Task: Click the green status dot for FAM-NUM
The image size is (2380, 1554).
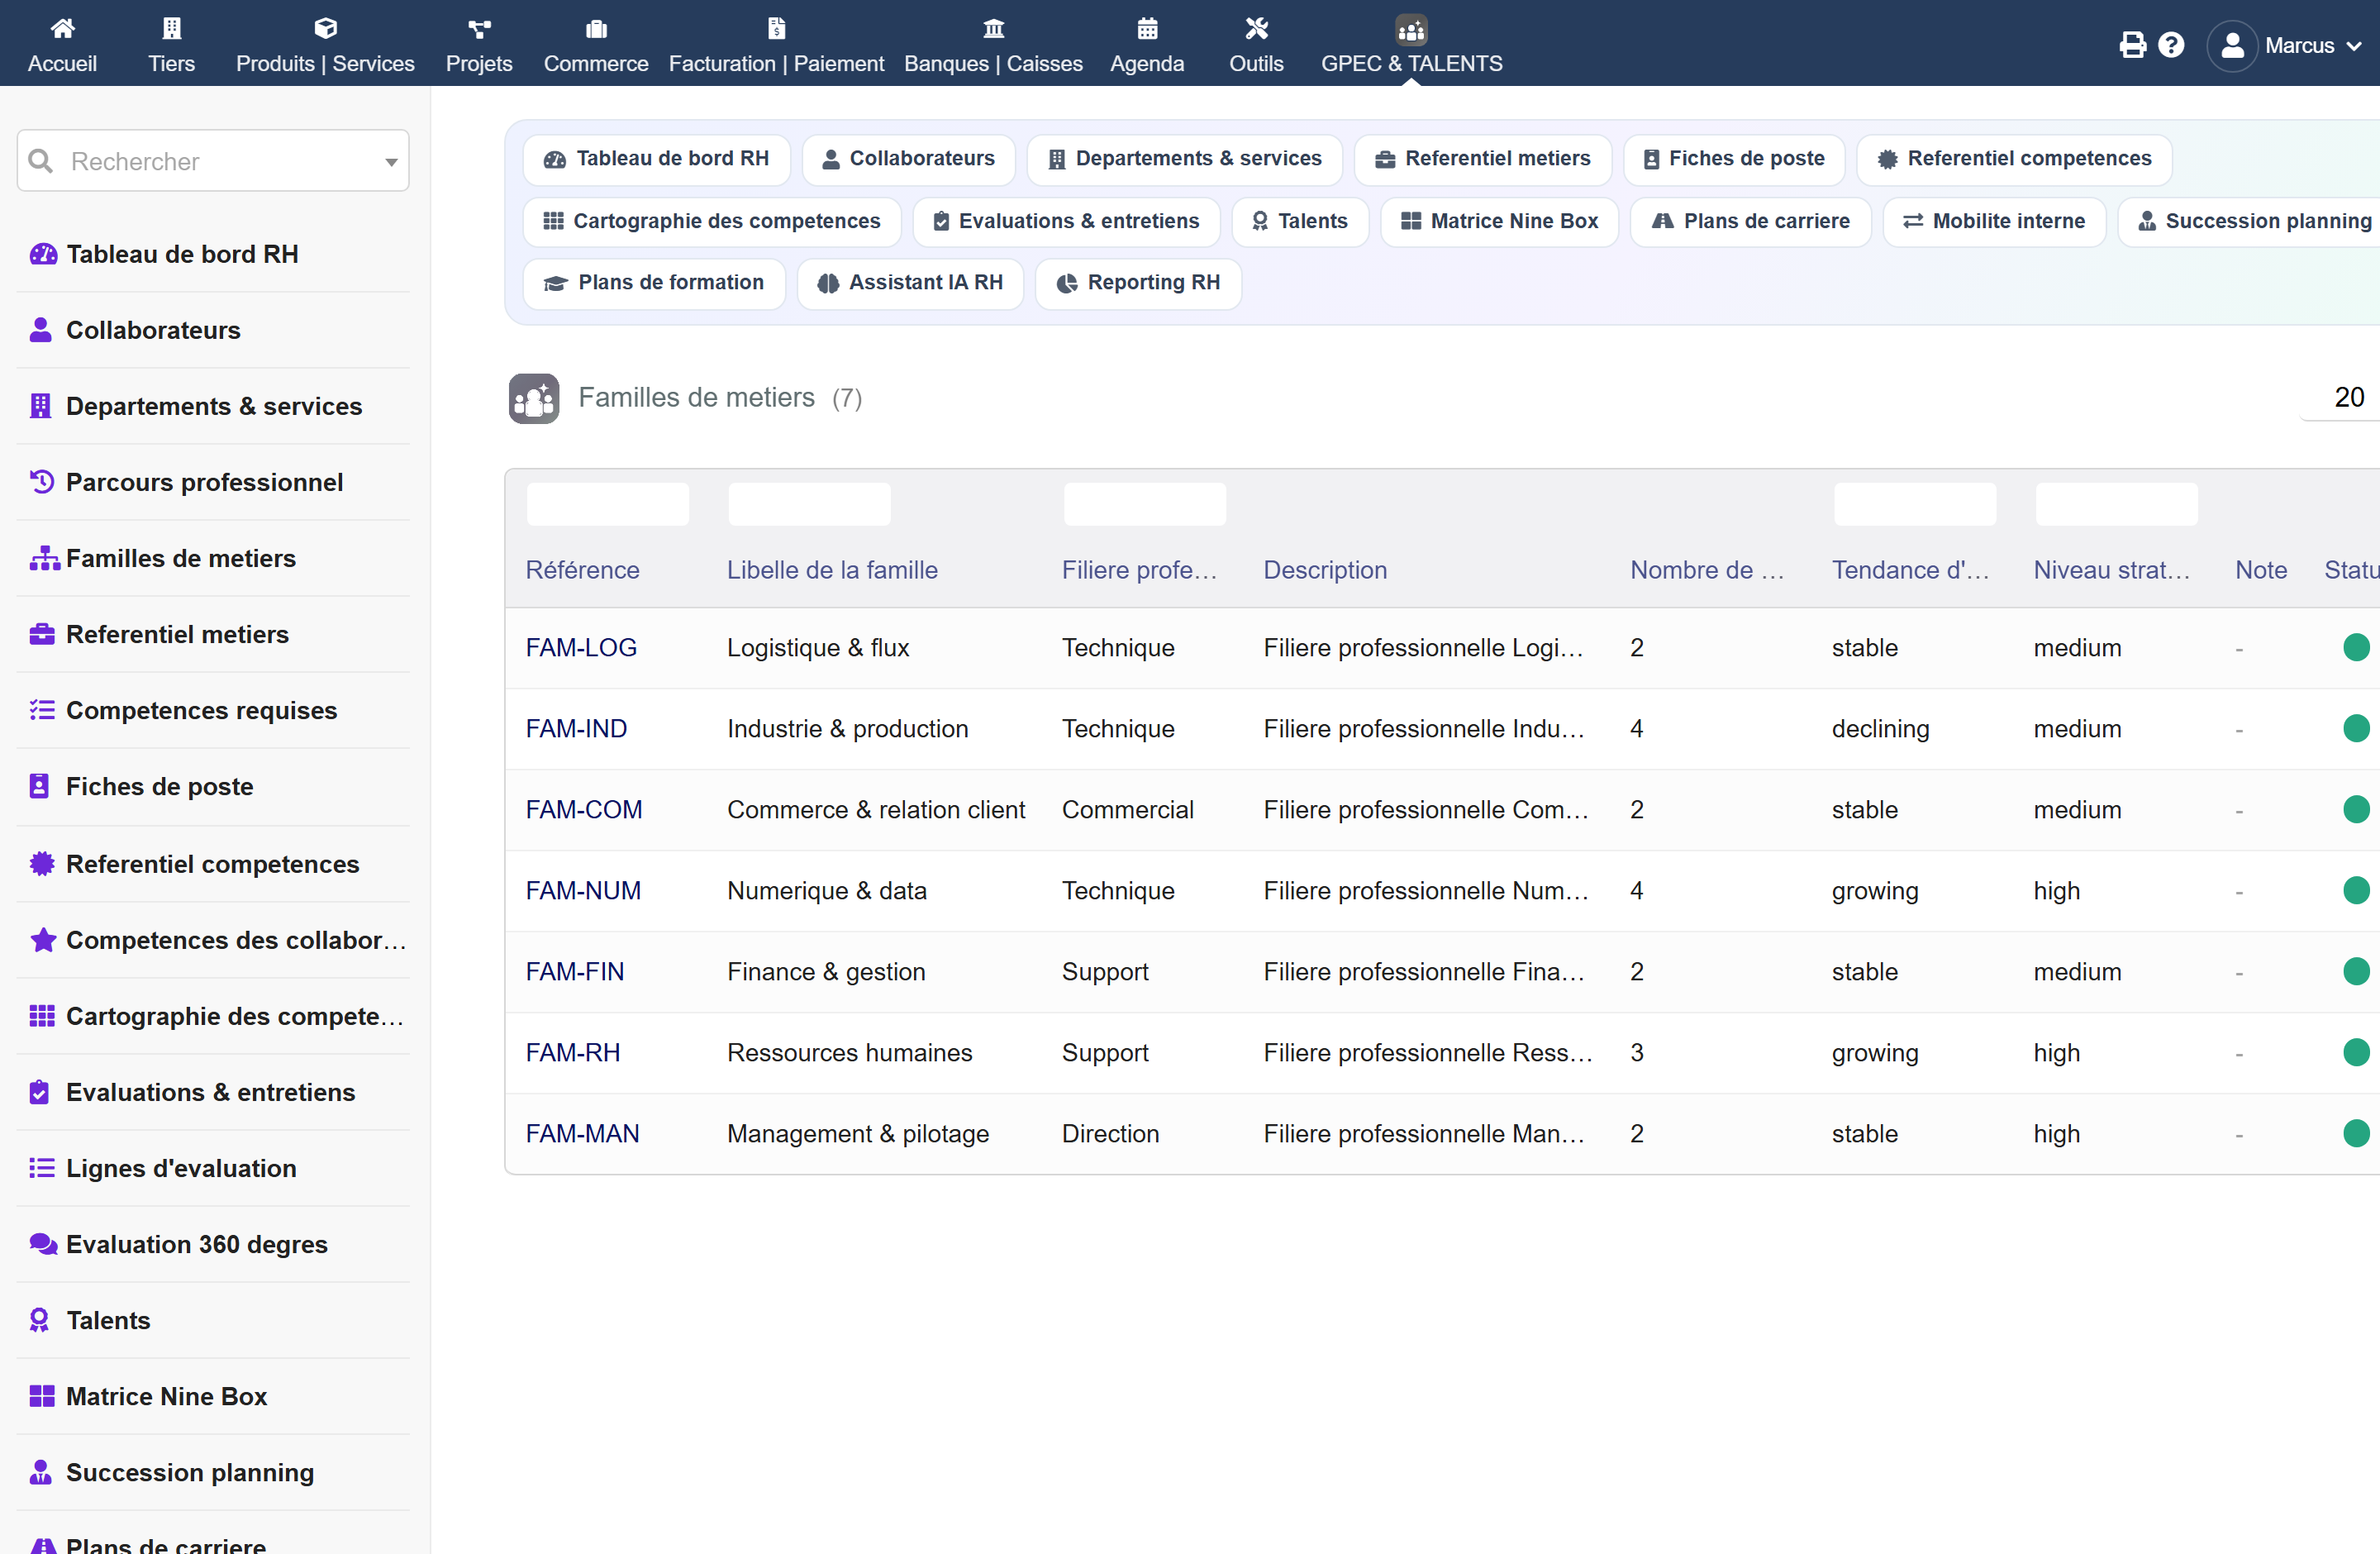Action: pos(2356,890)
